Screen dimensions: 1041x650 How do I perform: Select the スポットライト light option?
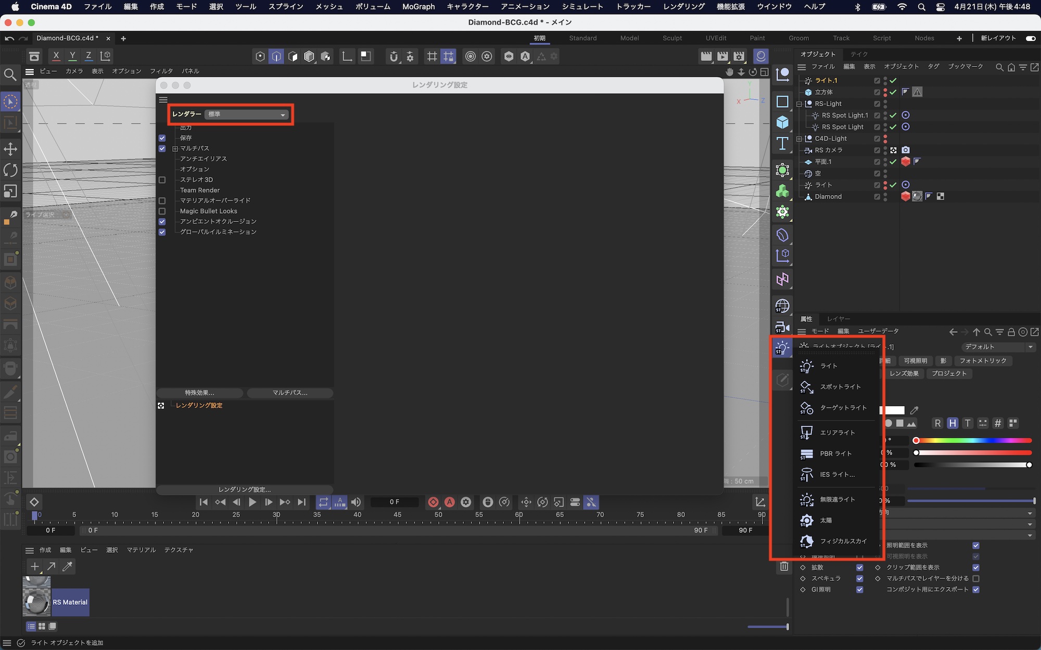[840, 387]
